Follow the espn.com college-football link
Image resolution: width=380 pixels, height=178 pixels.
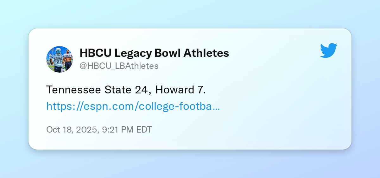(x=133, y=106)
